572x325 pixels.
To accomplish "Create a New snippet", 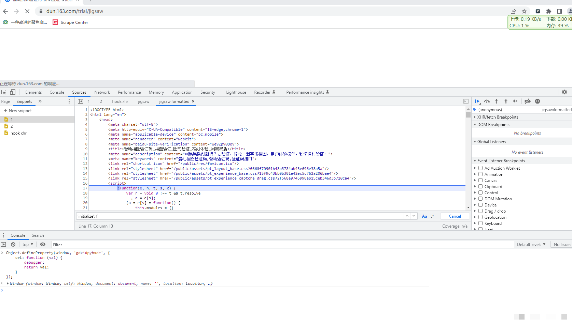I will (18, 111).
